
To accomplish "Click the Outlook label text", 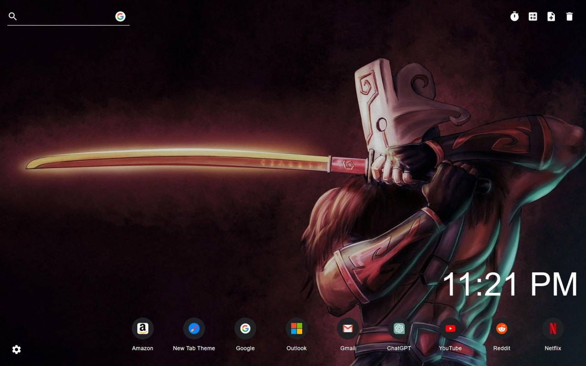I will pos(297,348).
